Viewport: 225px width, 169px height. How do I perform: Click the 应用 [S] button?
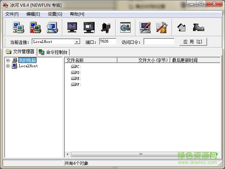(x=193, y=42)
